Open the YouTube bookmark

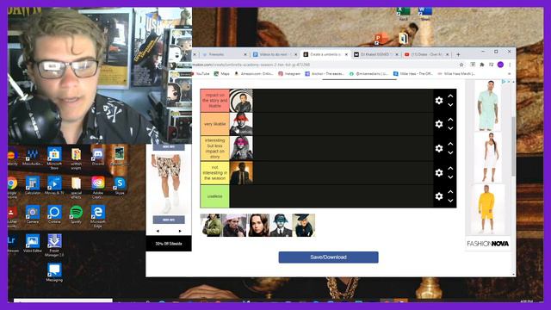pyautogui.click(x=201, y=74)
